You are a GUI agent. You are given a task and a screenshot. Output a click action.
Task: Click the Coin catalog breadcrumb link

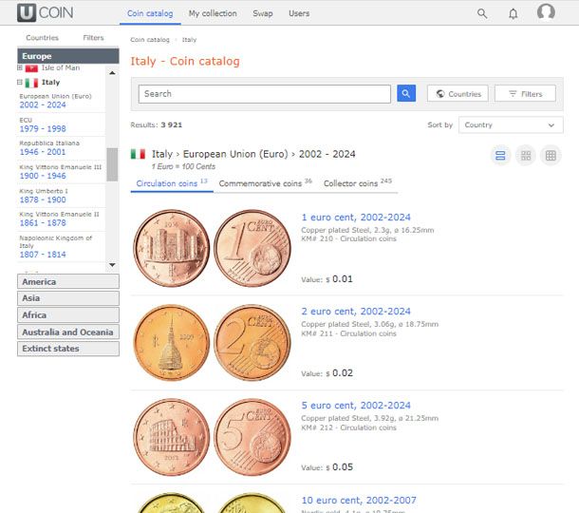pos(150,40)
